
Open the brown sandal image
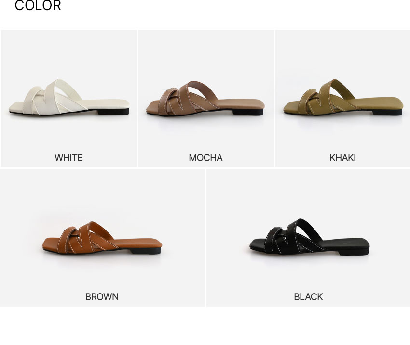(102, 238)
